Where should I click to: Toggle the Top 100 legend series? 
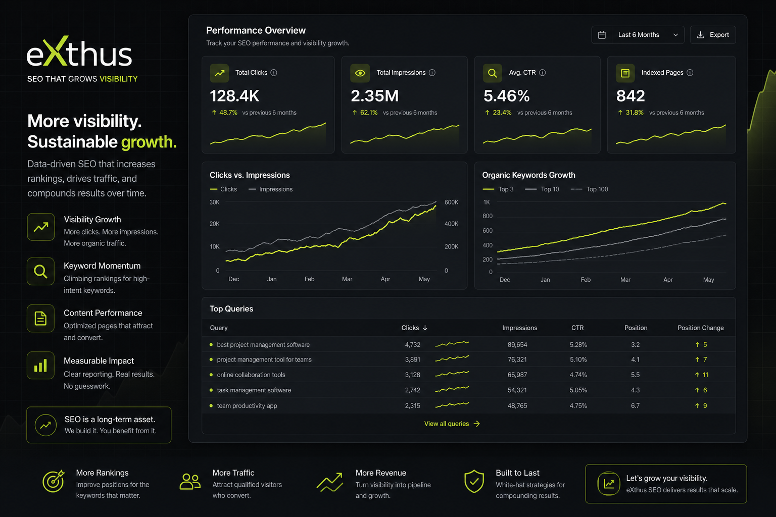590,189
